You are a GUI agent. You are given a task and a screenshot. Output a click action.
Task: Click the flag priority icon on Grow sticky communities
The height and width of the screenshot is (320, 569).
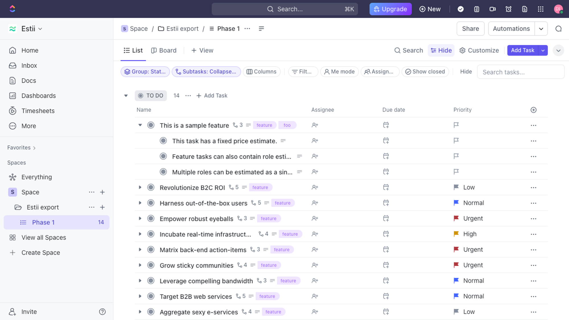tap(456, 265)
